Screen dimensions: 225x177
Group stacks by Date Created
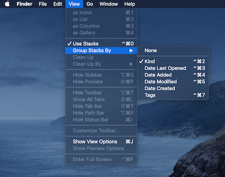coord(173,88)
